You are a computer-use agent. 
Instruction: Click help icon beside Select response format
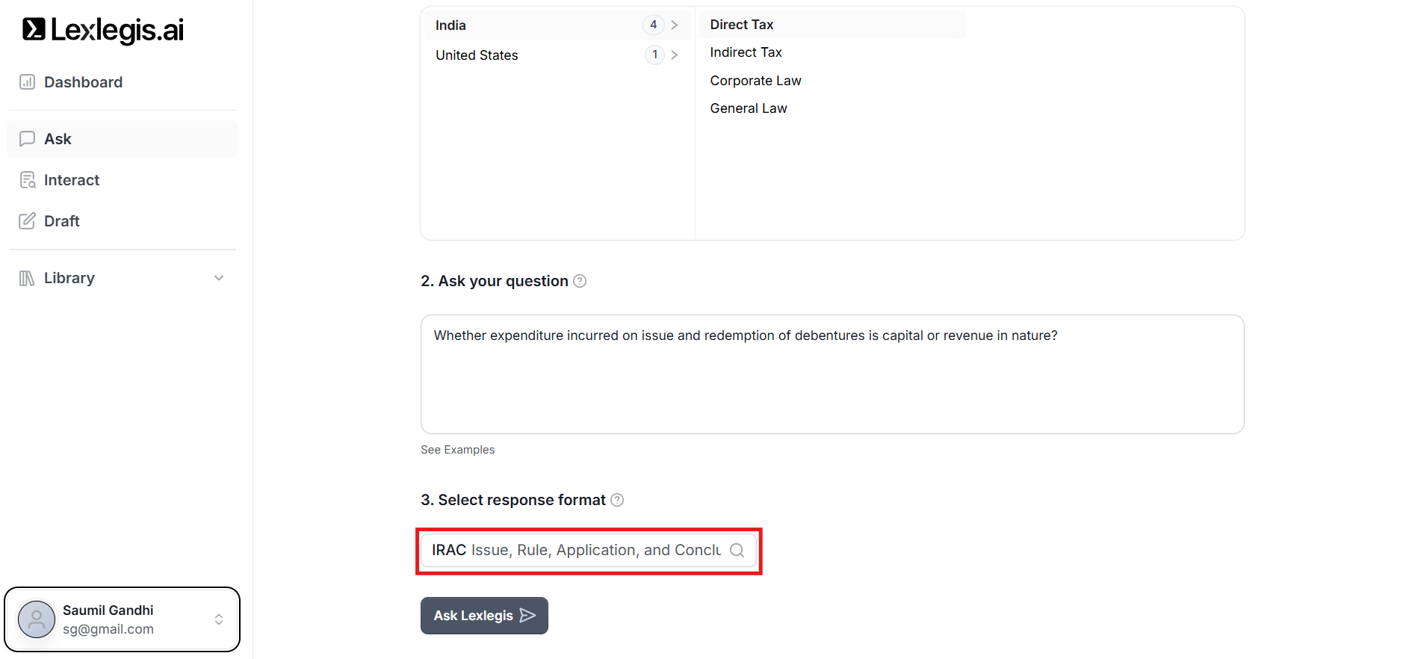point(617,500)
